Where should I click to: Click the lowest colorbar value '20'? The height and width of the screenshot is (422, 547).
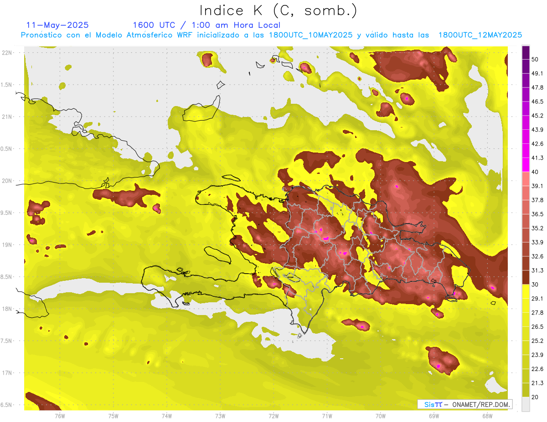click(536, 397)
